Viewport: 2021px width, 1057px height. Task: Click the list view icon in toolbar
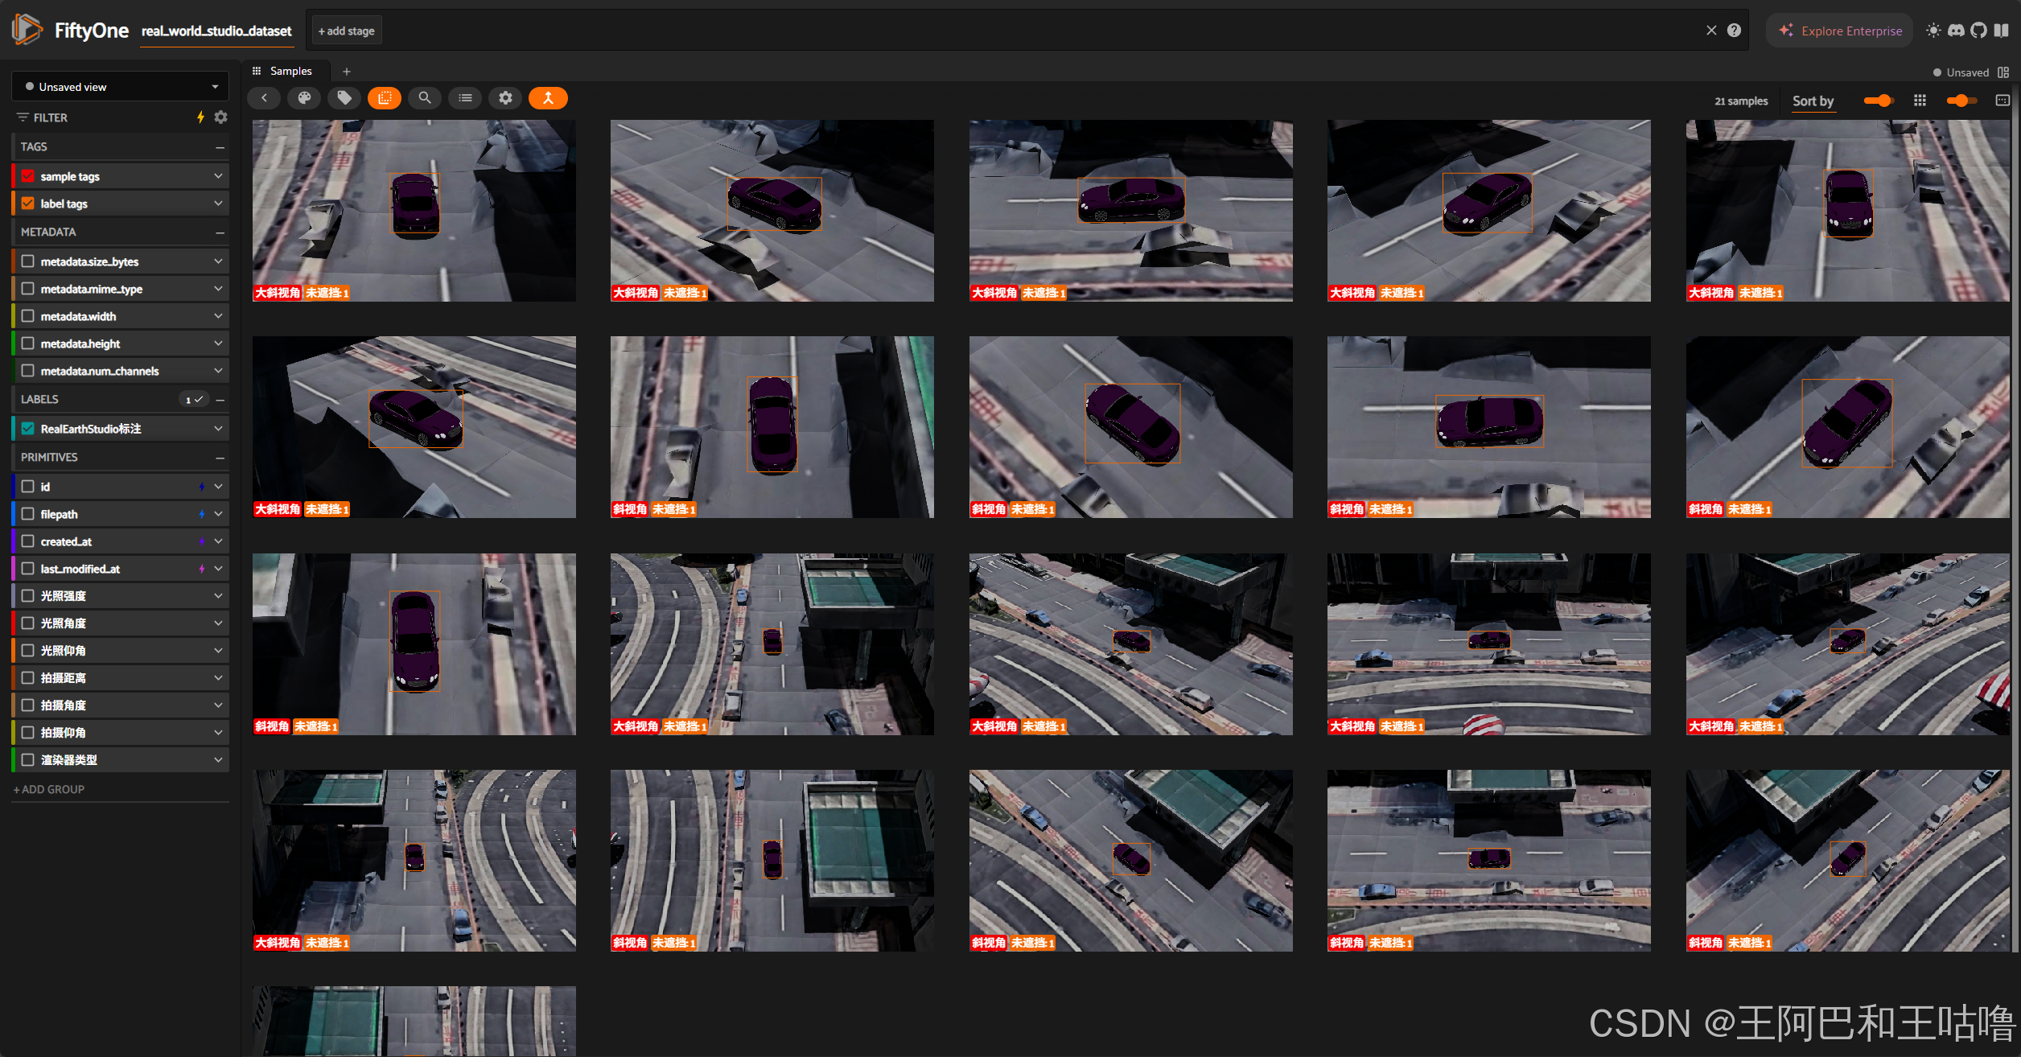(465, 98)
